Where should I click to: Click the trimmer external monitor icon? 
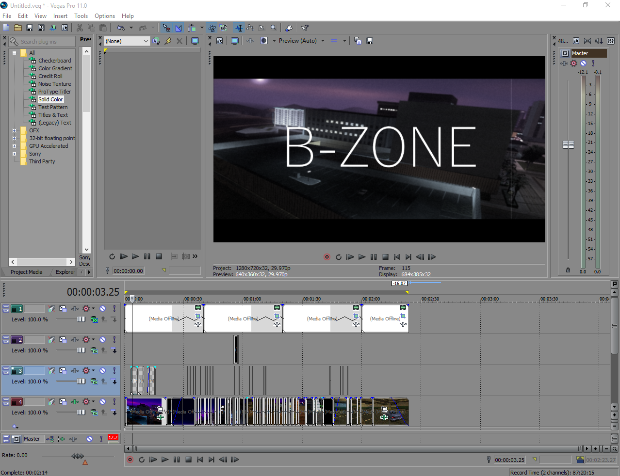pyautogui.click(x=195, y=41)
